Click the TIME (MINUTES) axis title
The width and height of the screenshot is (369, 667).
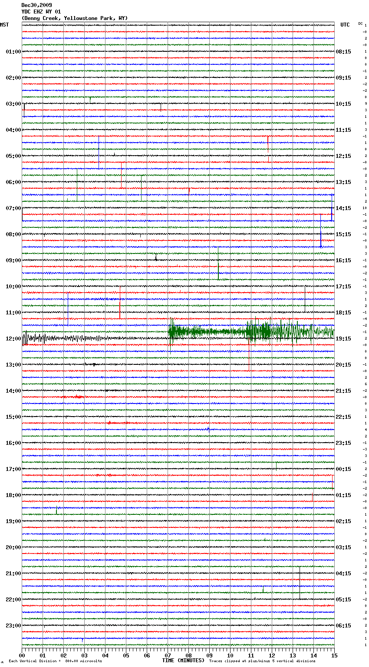tap(183, 660)
